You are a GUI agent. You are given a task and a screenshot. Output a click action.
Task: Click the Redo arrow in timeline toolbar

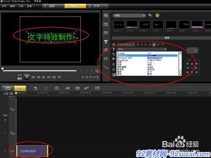pos(46,88)
